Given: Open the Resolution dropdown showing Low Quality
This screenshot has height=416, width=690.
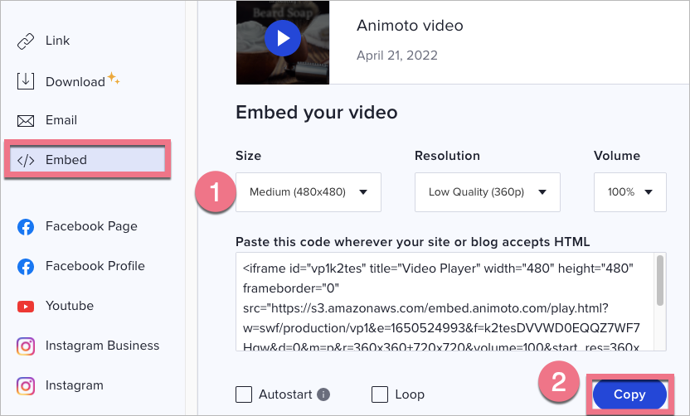Looking at the screenshot, I should click(487, 192).
